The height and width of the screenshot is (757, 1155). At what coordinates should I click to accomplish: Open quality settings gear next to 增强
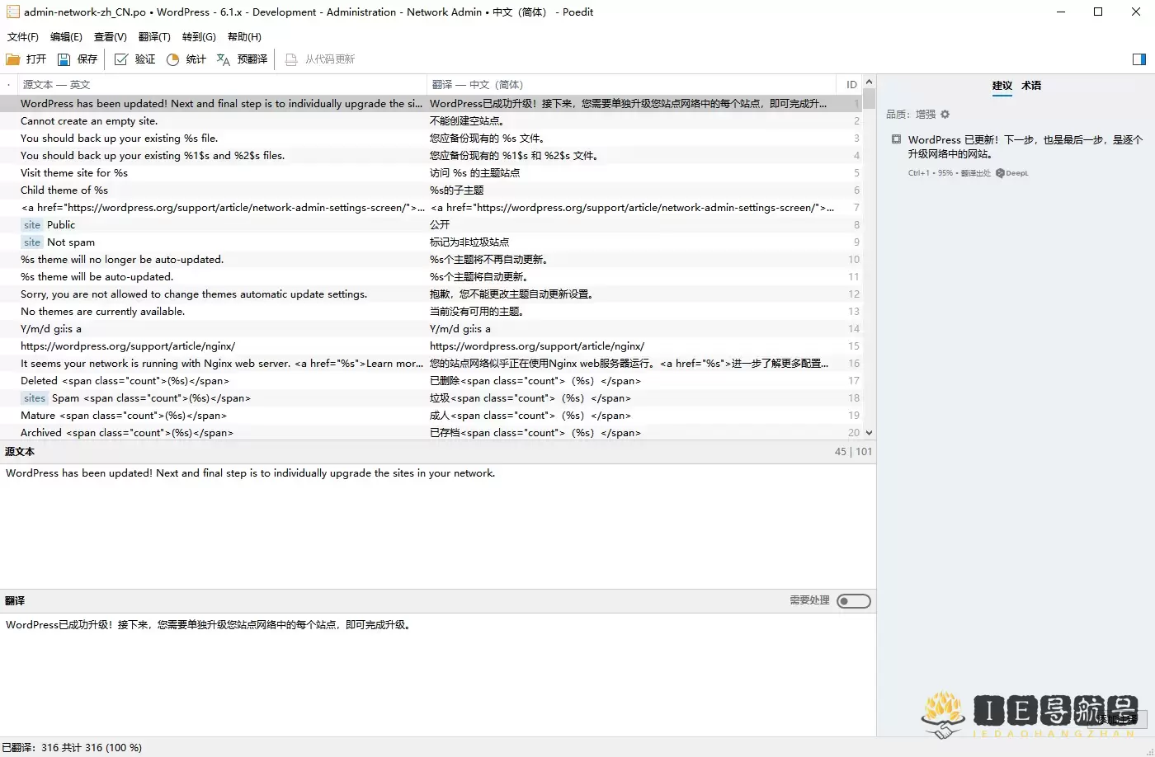(x=945, y=115)
